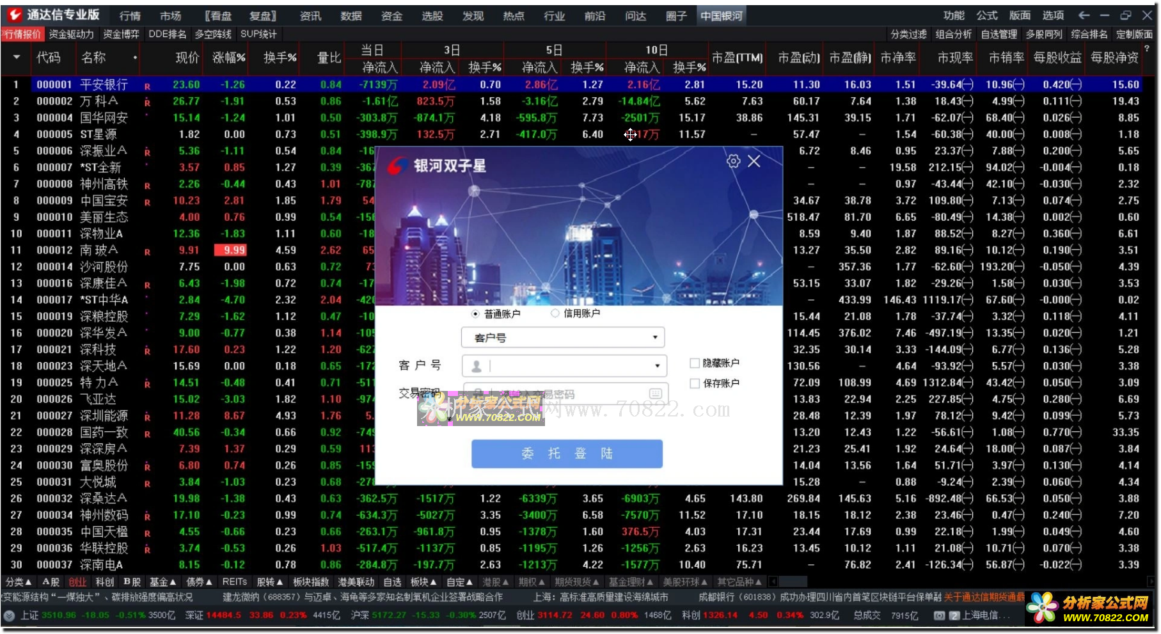This screenshot has width=1161, height=634.
Task: Enable the 隐藏账户 checkbox
Action: (694, 363)
